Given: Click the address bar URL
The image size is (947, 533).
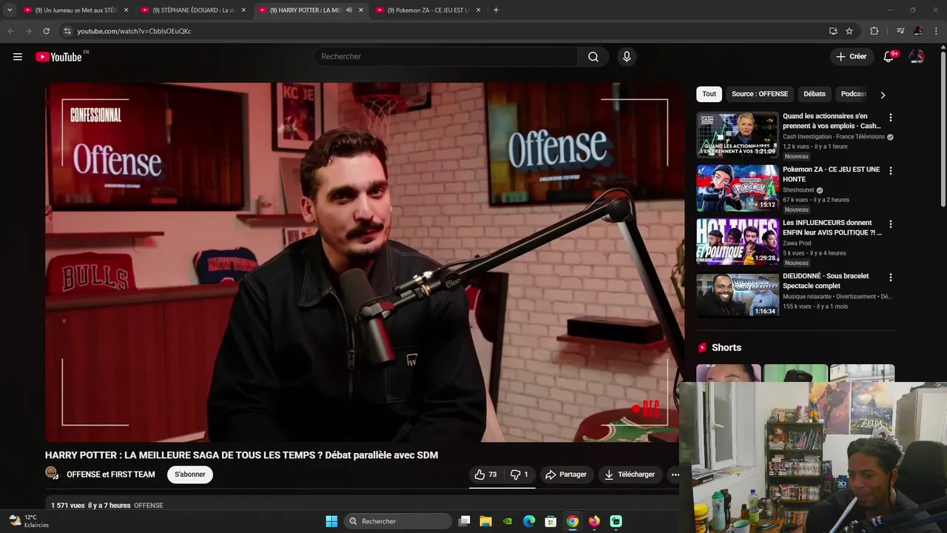Looking at the screenshot, I should (x=134, y=31).
